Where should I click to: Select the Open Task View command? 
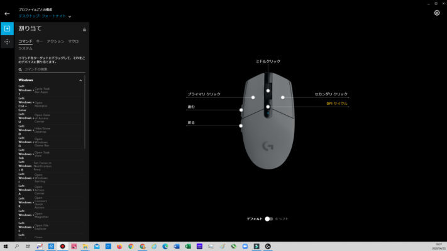pyautogui.click(x=50, y=154)
